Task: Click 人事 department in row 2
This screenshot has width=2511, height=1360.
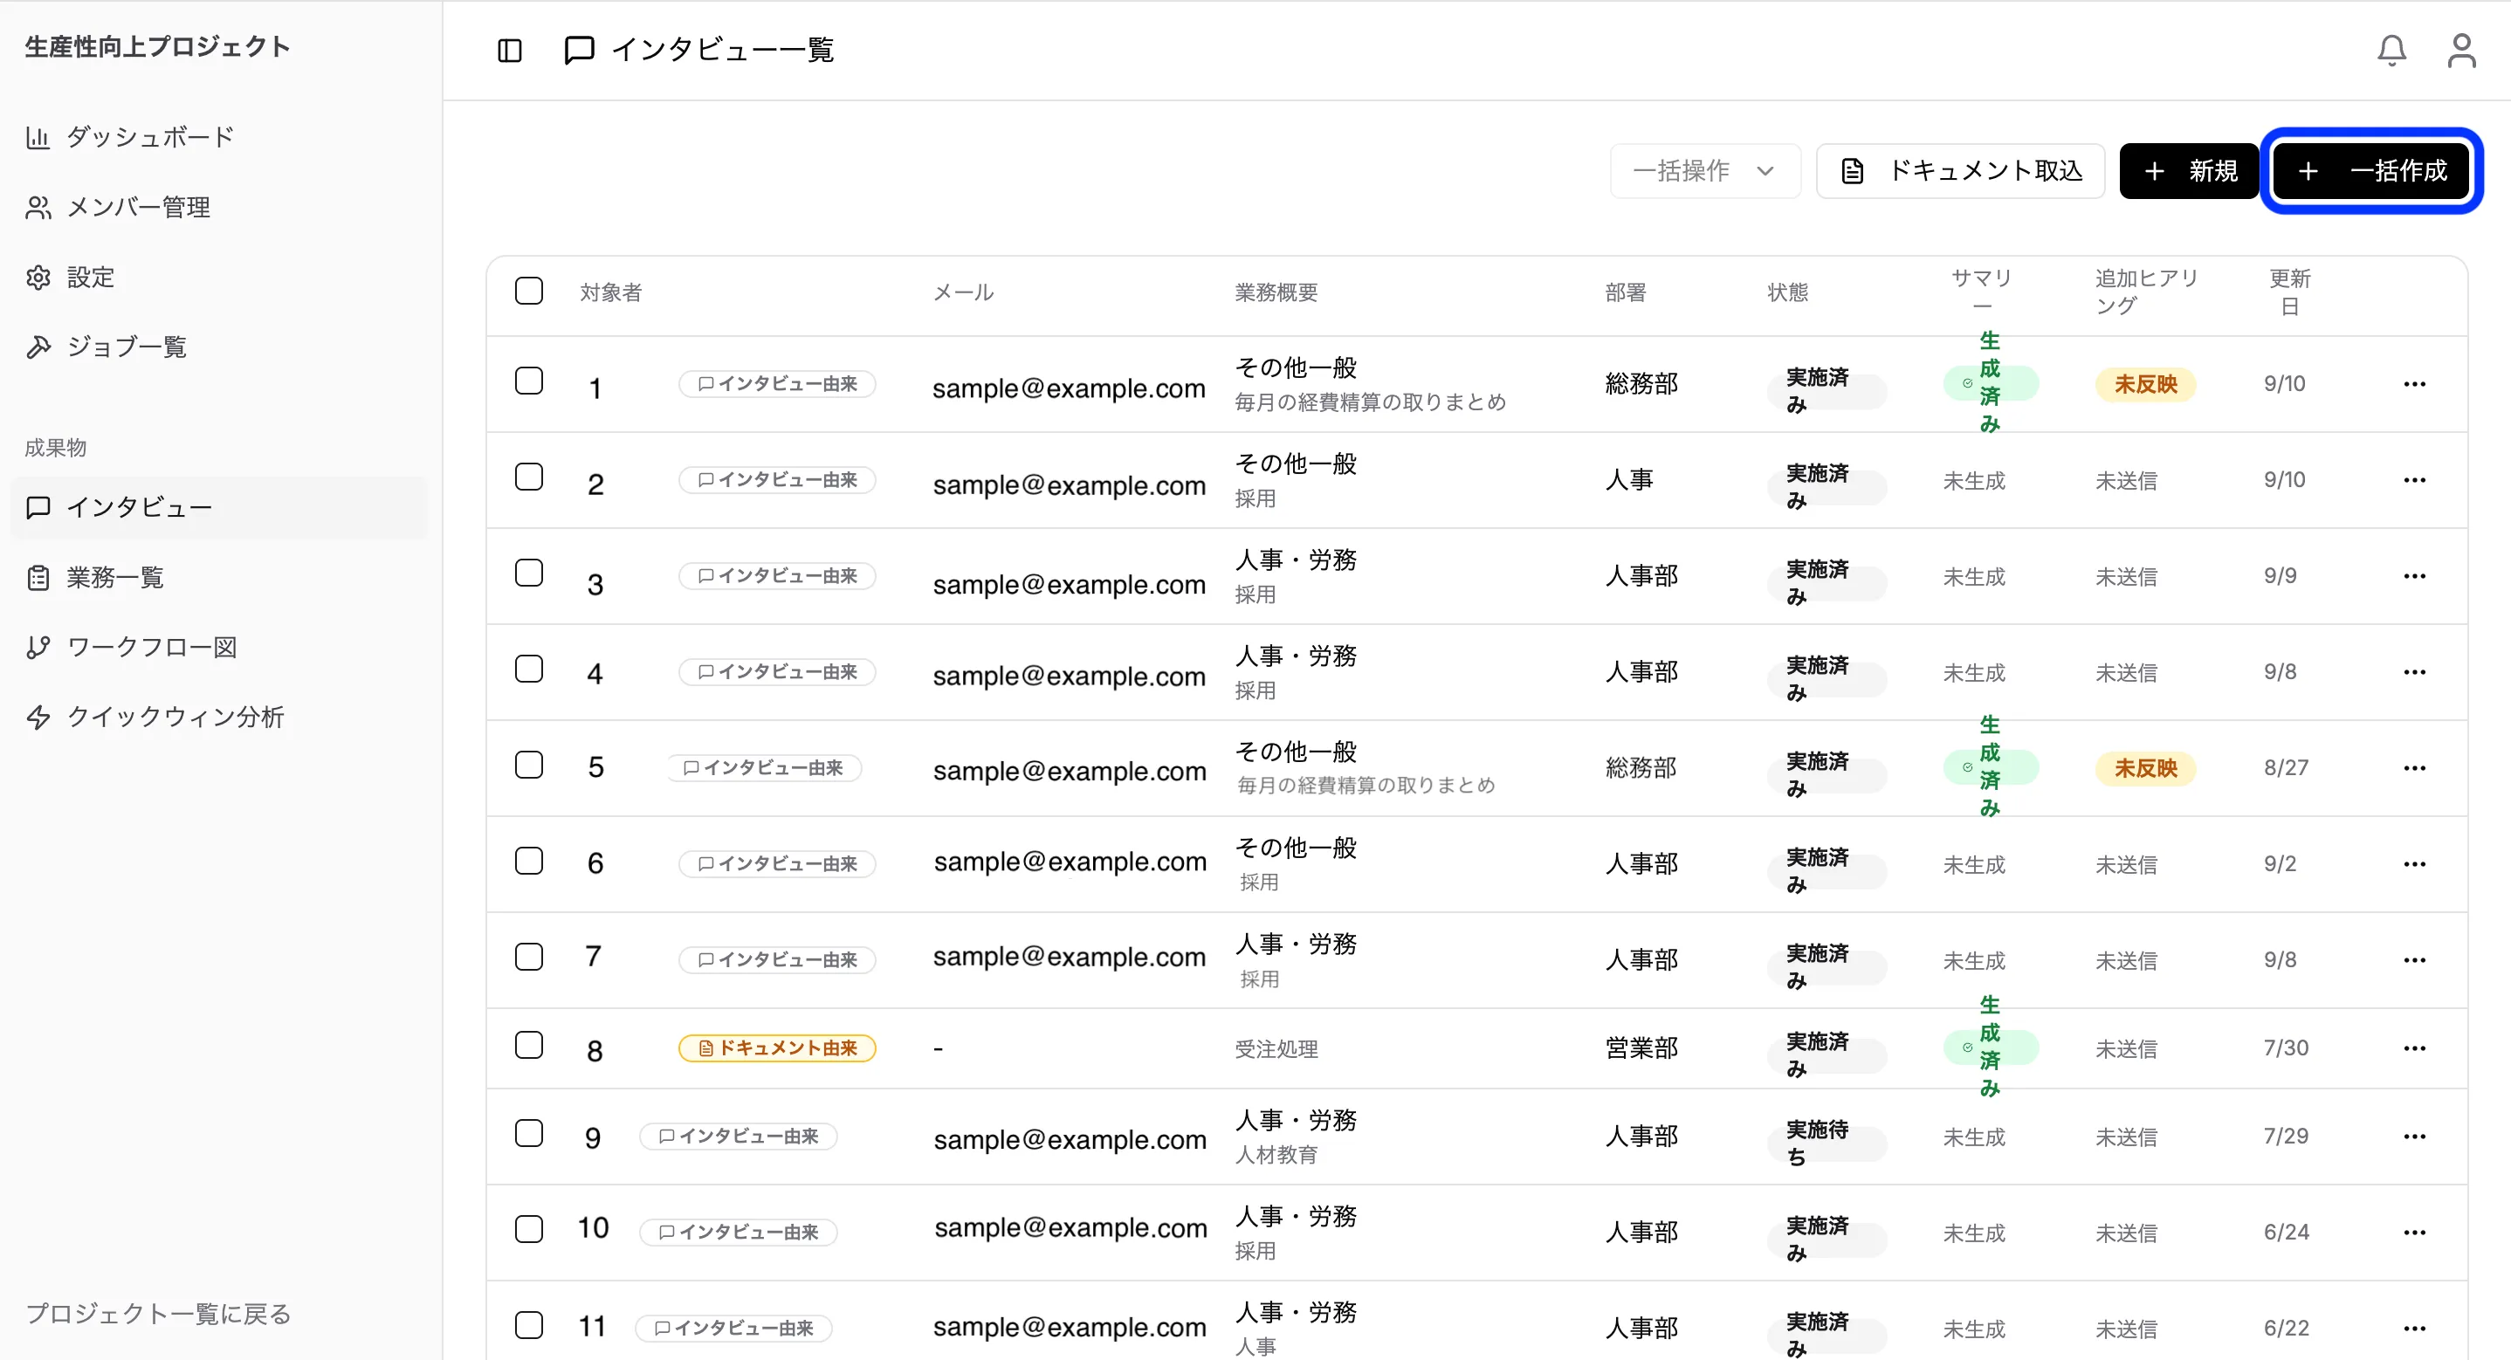Action: pyautogui.click(x=1629, y=479)
